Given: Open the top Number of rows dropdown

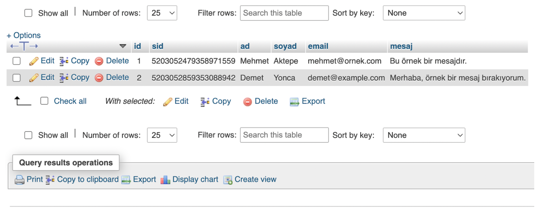Looking at the screenshot, I should [x=162, y=13].
